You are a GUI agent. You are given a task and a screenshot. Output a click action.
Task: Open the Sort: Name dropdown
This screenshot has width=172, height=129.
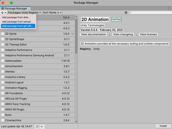pos(52,13)
